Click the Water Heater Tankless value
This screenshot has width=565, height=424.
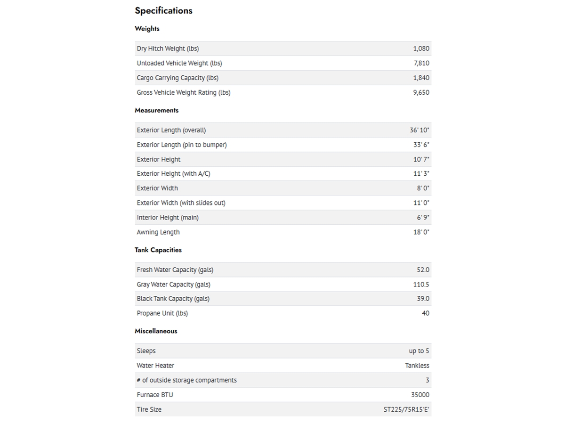point(417,366)
